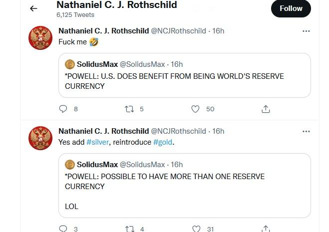Share the "Fuck me" tweet
Screen dimensions: 329x232
pyautogui.click(x=266, y=109)
